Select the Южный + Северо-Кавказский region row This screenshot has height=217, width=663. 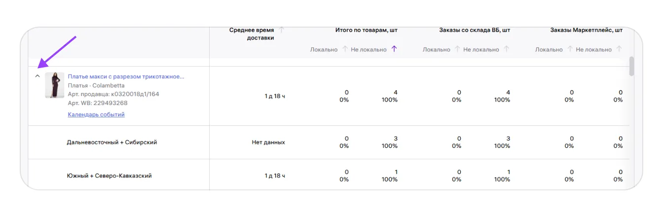(109, 176)
